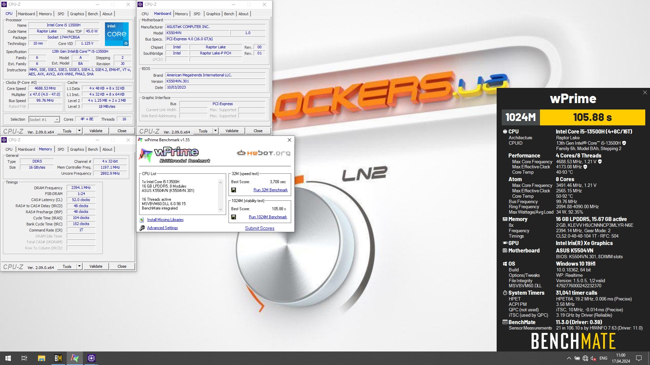Click the Intel Core i5 logo badge

pyautogui.click(x=117, y=34)
